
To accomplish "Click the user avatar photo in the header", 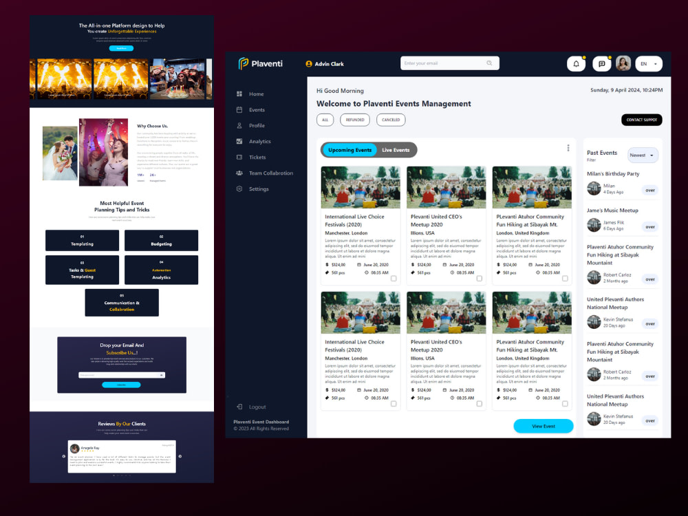I will (x=623, y=63).
